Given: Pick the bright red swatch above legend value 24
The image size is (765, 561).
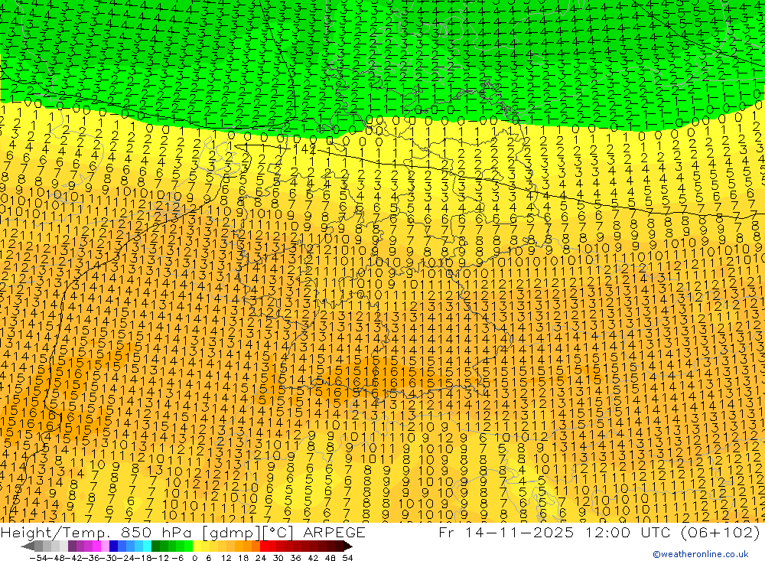Looking at the screenshot, I should (x=264, y=546).
